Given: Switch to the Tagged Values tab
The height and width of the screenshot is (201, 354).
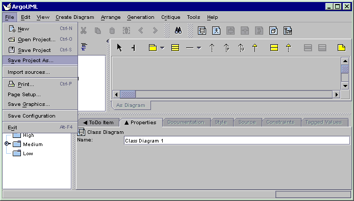Looking at the screenshot, I should tap(324, 122).
